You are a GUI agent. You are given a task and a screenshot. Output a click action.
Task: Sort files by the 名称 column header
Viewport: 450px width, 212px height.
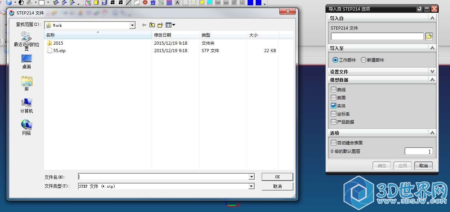(x=98, y=35)
